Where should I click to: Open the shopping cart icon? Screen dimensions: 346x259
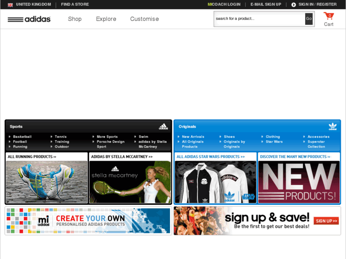328,16
